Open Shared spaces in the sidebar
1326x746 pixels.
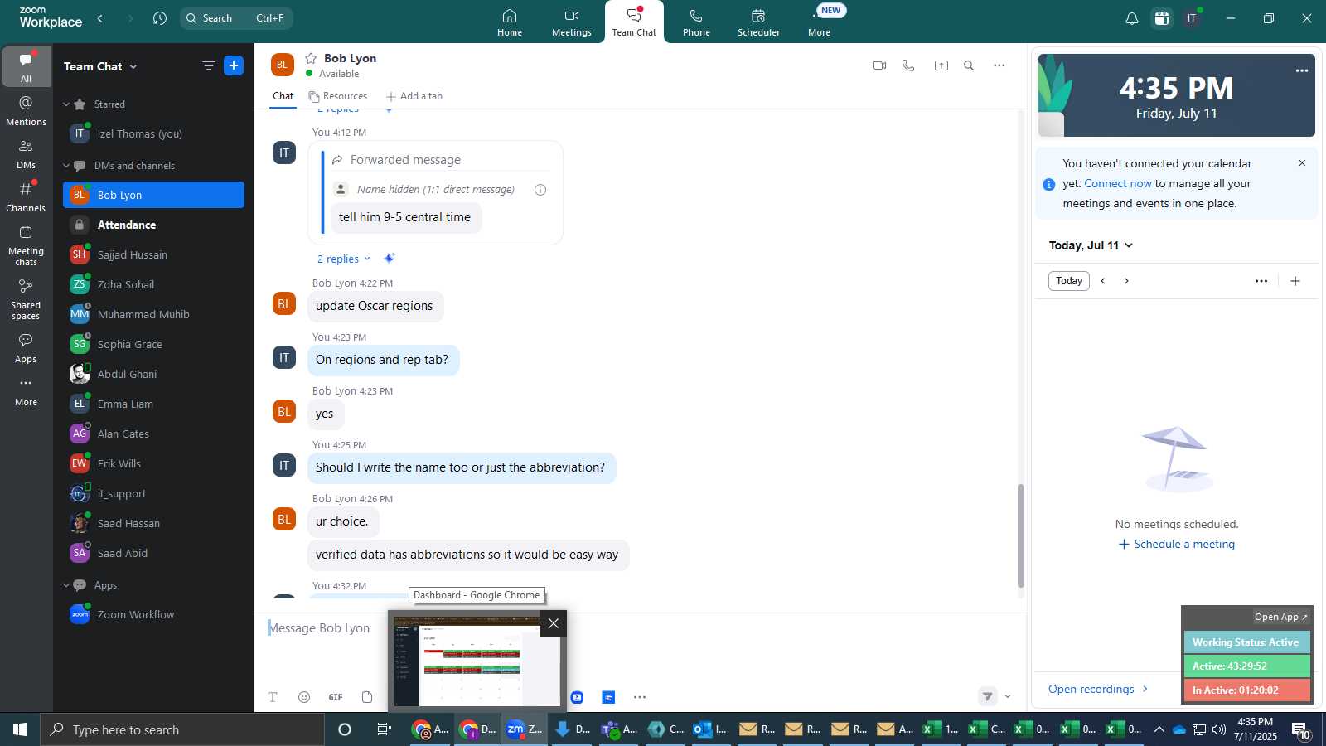tap(26, 300)
